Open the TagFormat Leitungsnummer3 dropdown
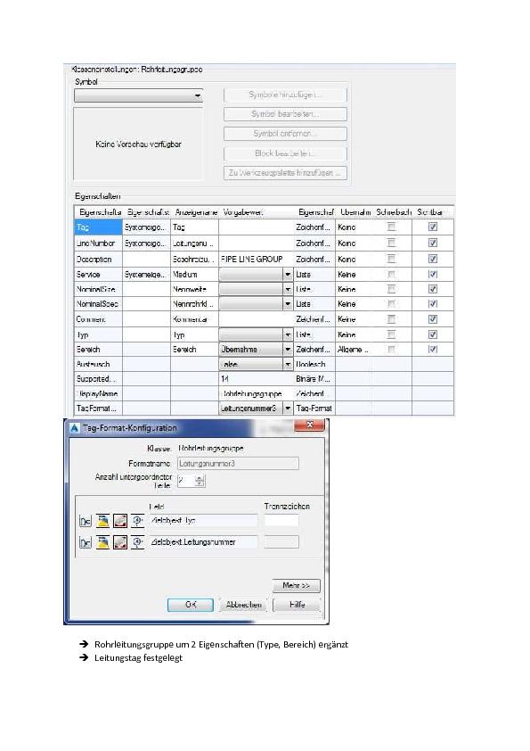The image size is (530, 751). point(288,409)
